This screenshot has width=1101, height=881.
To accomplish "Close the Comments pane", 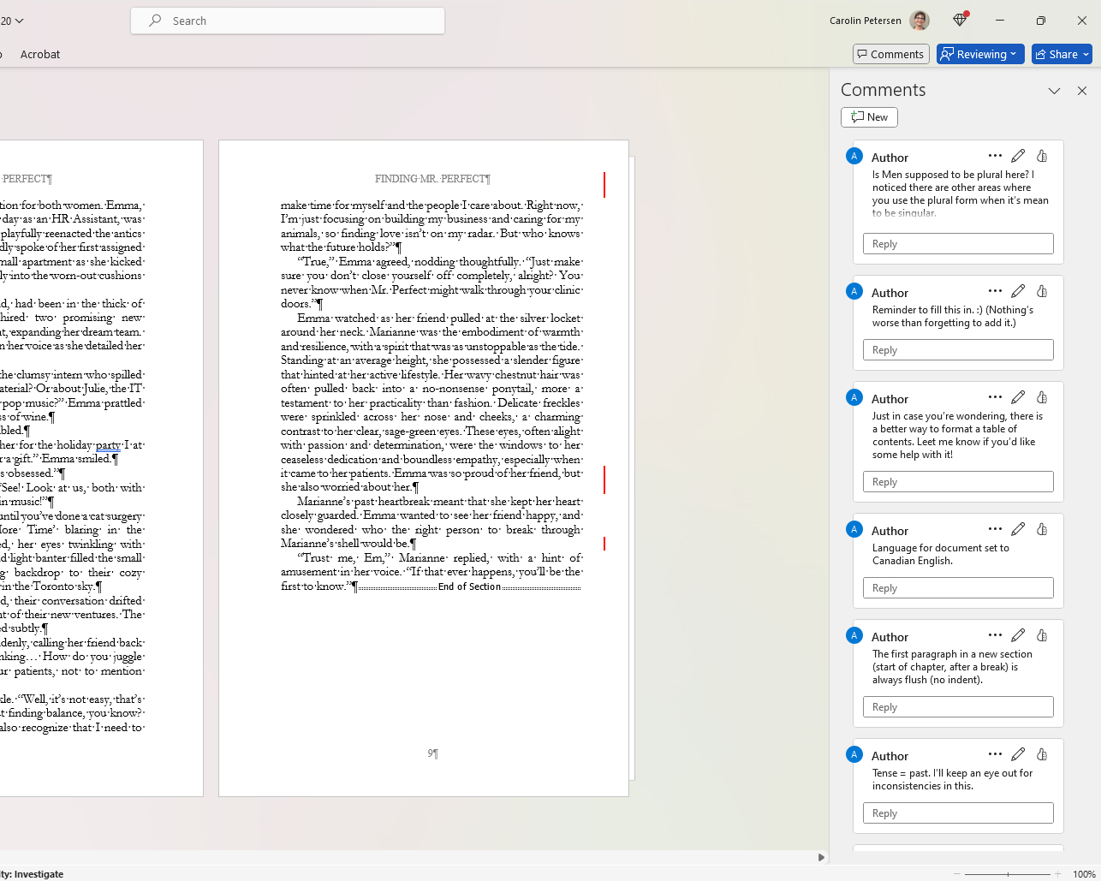I will (x=1082, y=91).
